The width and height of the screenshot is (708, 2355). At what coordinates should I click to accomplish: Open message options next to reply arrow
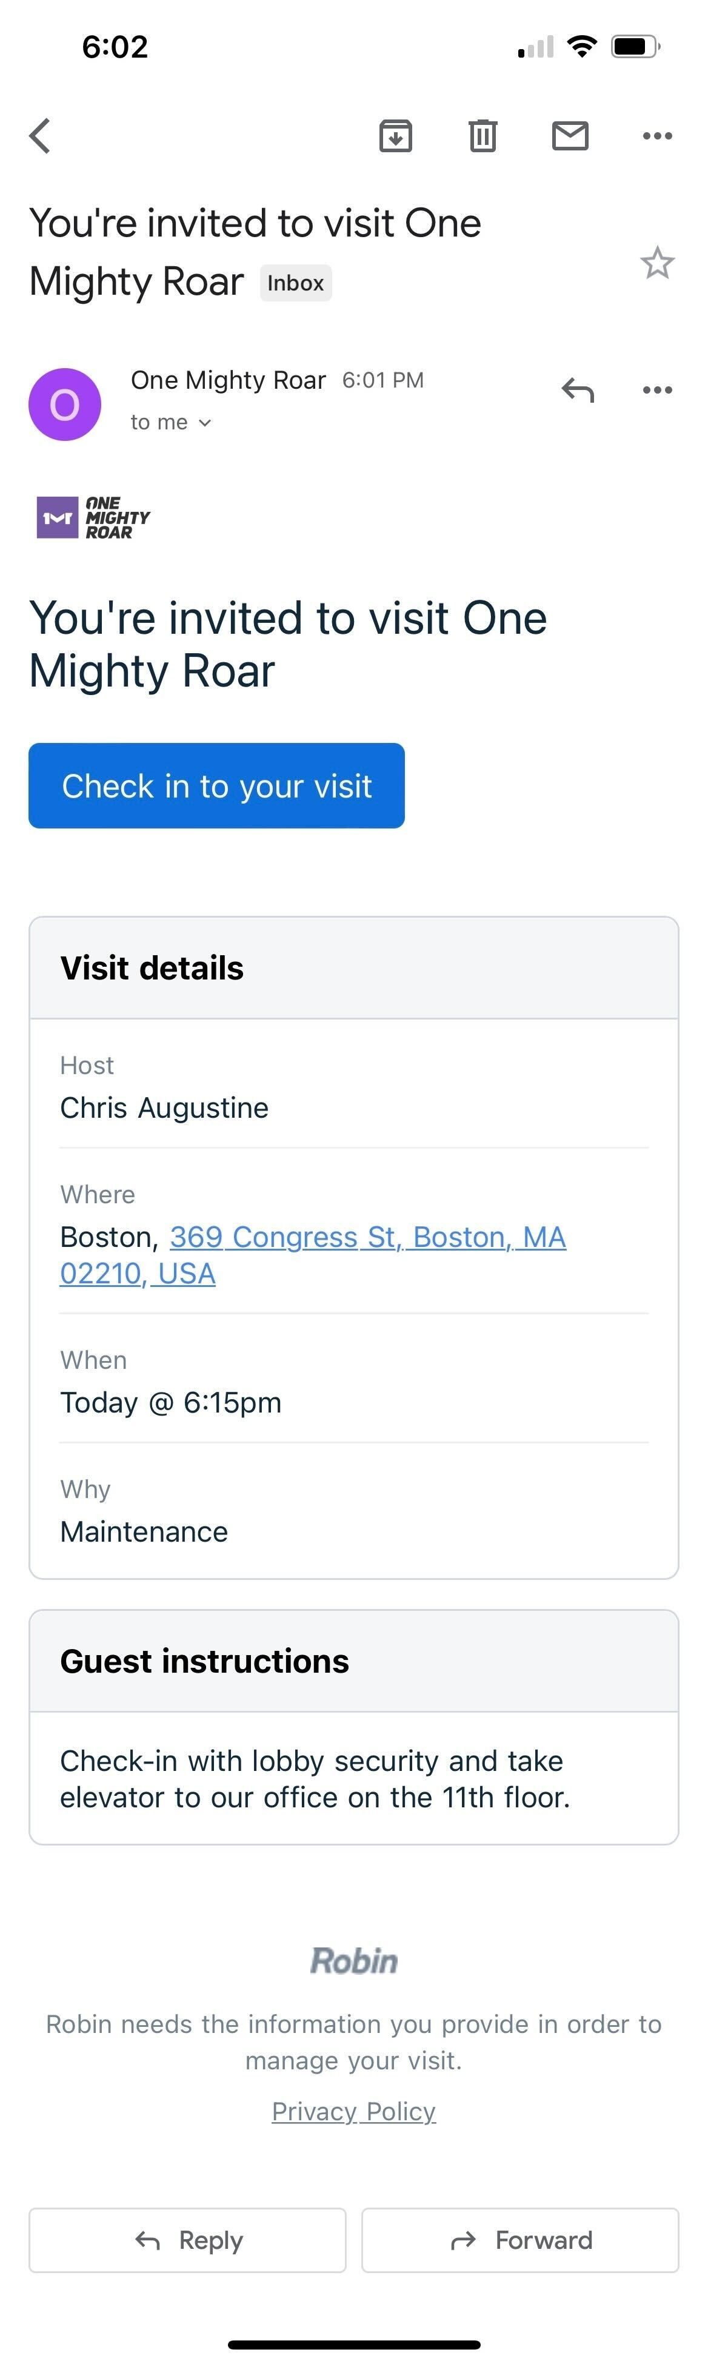(x=657, y=391)
